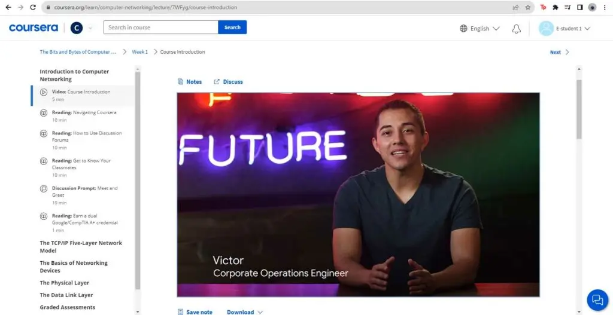This screenshot has height=315, width=613.
Task: Expand The Basics of Networking Devices section
Action: point(74,267)
